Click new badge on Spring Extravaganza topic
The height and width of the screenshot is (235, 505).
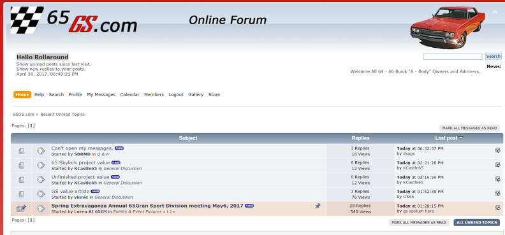(x=249, y=206)
